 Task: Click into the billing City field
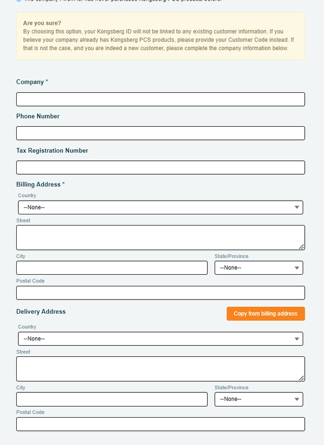(x=111, y=268)
